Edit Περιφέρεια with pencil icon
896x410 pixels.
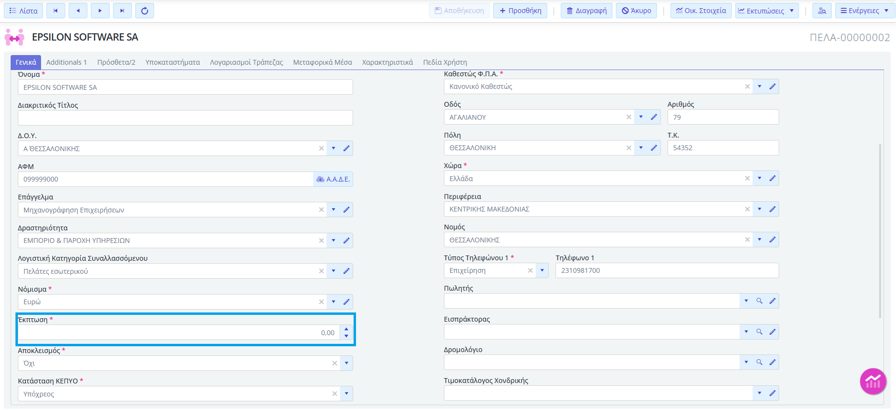(x=772, y=209)
